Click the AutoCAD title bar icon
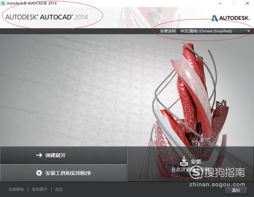Viewport: 254px width, 197px height. click(x=3, y=3)
